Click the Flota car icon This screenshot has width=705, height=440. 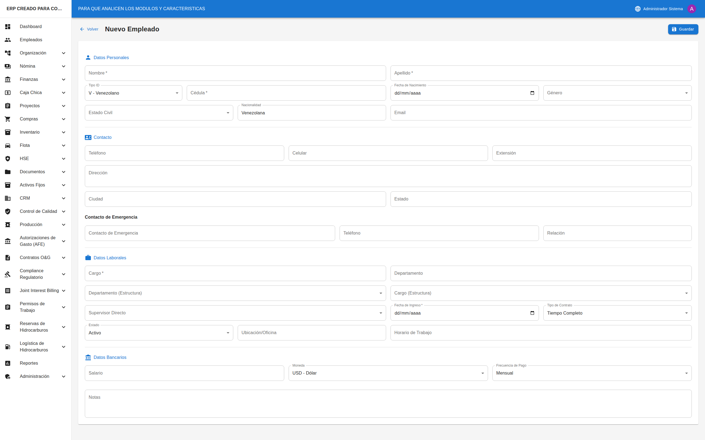(8, 145)
